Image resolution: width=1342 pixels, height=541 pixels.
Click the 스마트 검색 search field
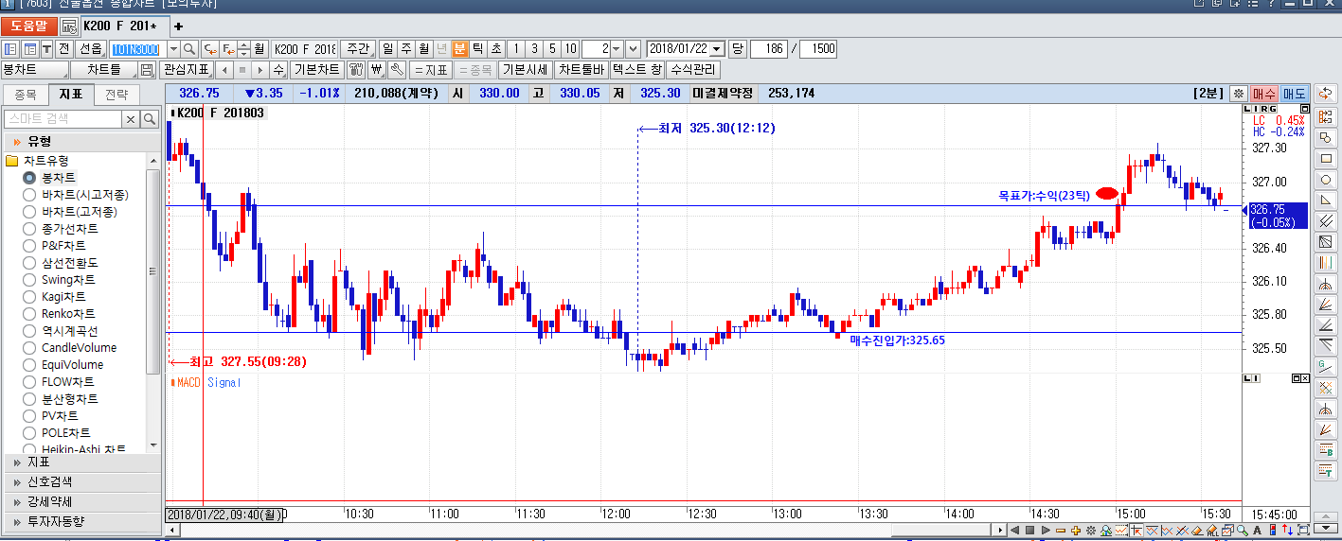(63, 119)
